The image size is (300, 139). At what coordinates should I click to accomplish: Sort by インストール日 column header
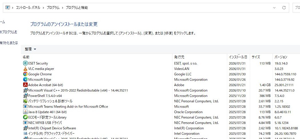tap(238, 57)
